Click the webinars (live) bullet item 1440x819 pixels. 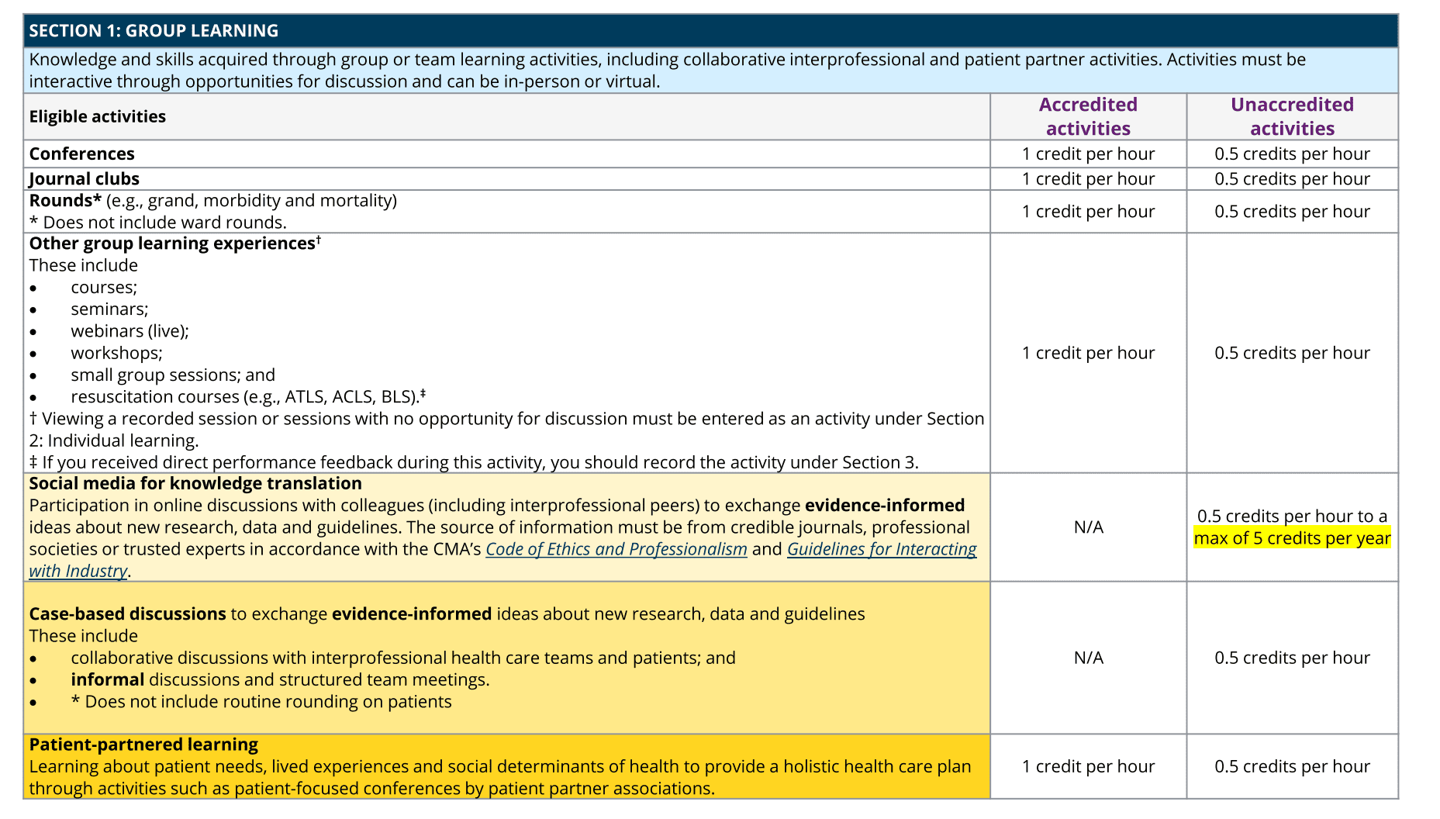tap(129, 331)
